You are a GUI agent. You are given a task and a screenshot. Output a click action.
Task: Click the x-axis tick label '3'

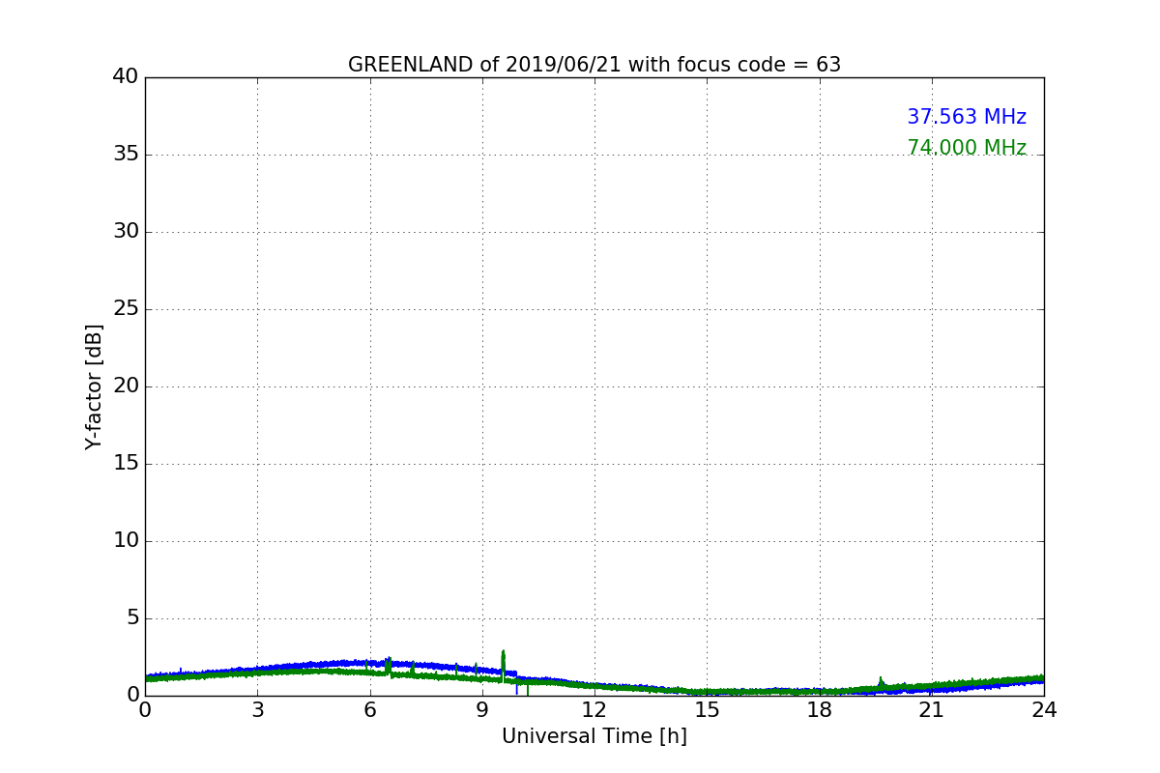[x=257, y=710]
